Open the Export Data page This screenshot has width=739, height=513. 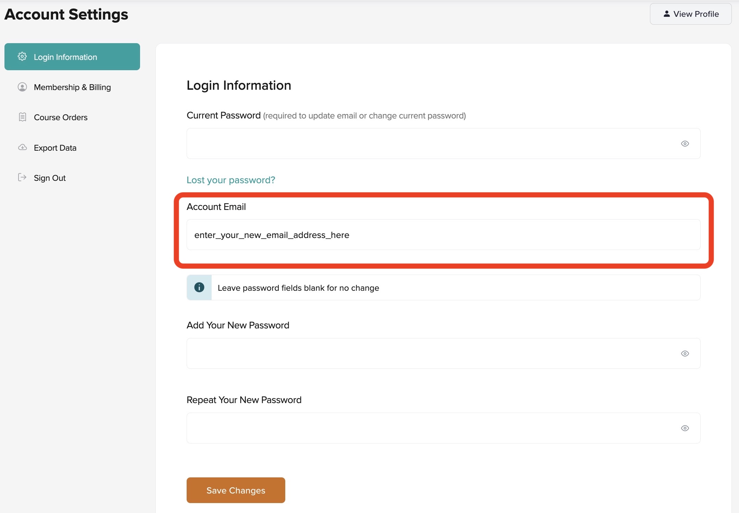(55, 148)
